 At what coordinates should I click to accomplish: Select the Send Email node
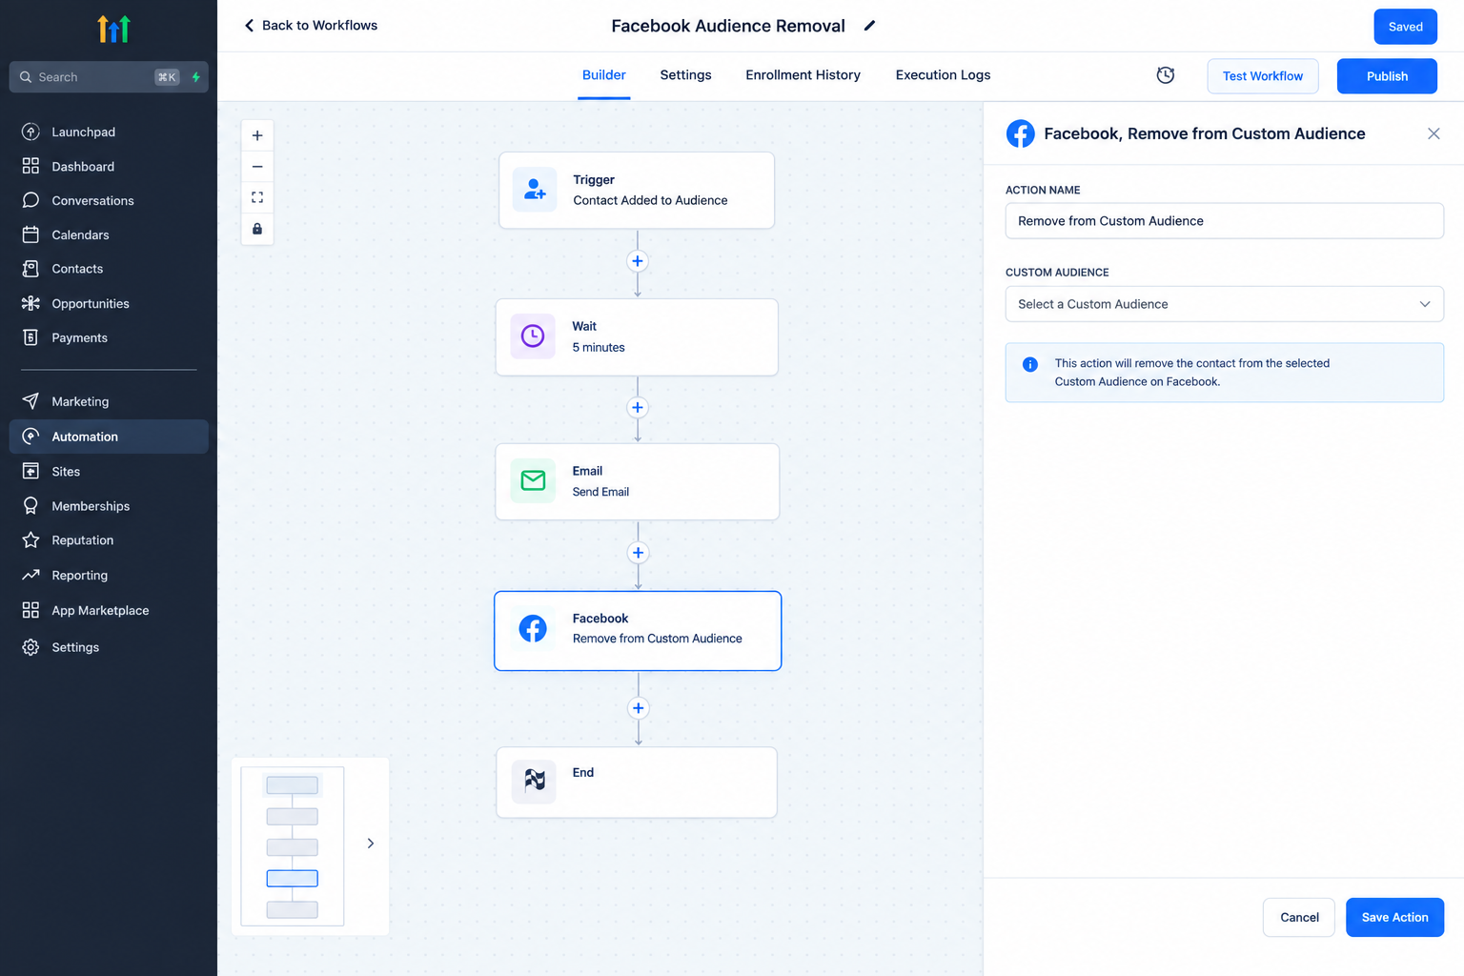638,481
